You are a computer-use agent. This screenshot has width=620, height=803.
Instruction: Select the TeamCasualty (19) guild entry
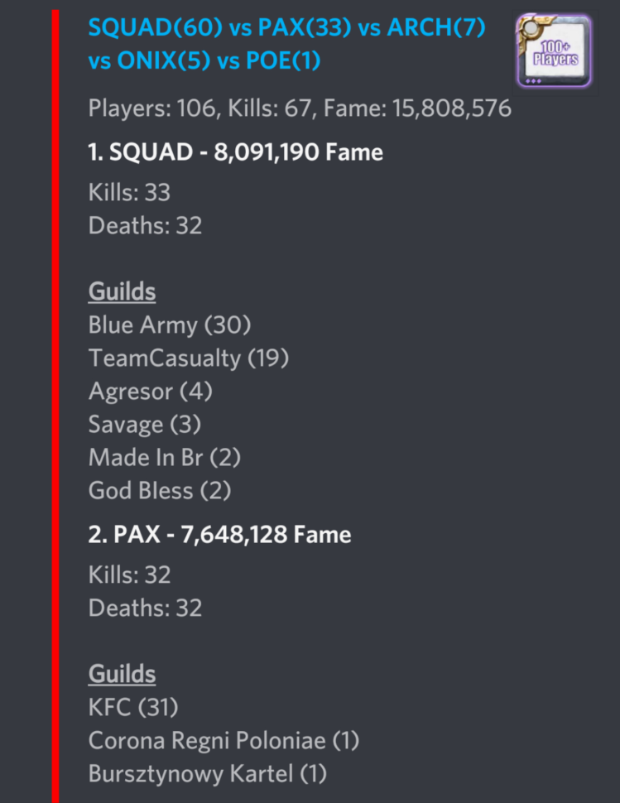click(188, 358)
